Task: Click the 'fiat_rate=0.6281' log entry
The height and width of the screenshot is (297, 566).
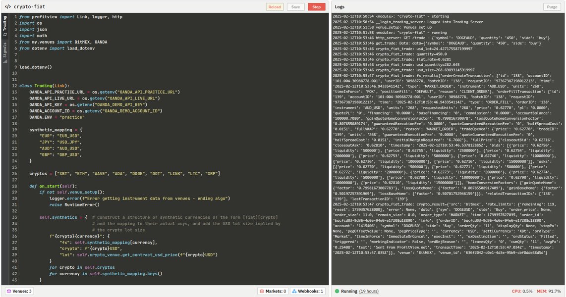Action: click(x=392, y=59)
